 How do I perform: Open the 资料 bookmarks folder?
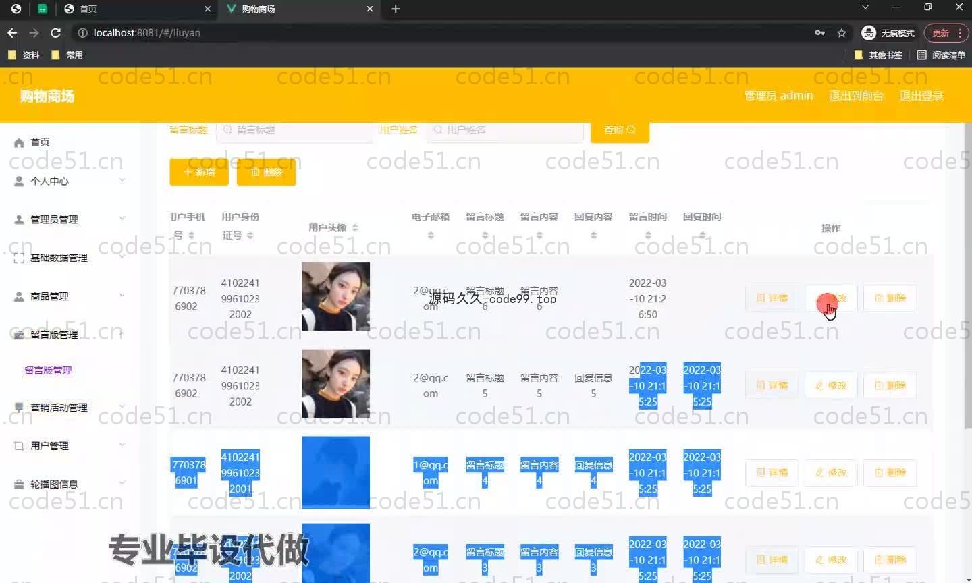[24, 55]
